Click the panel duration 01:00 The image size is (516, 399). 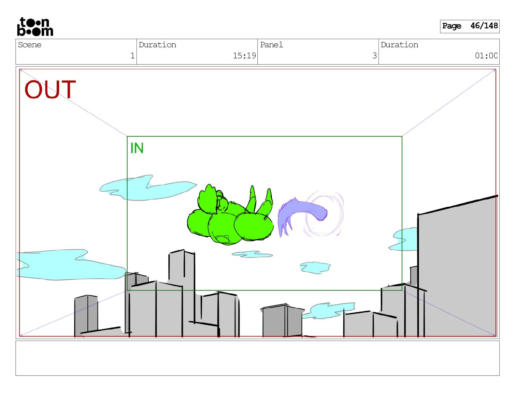tap(486, 56)
